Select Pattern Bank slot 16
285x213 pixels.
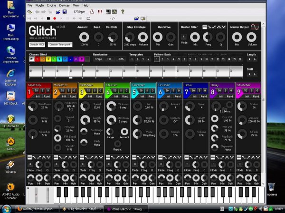pos(240,59)
